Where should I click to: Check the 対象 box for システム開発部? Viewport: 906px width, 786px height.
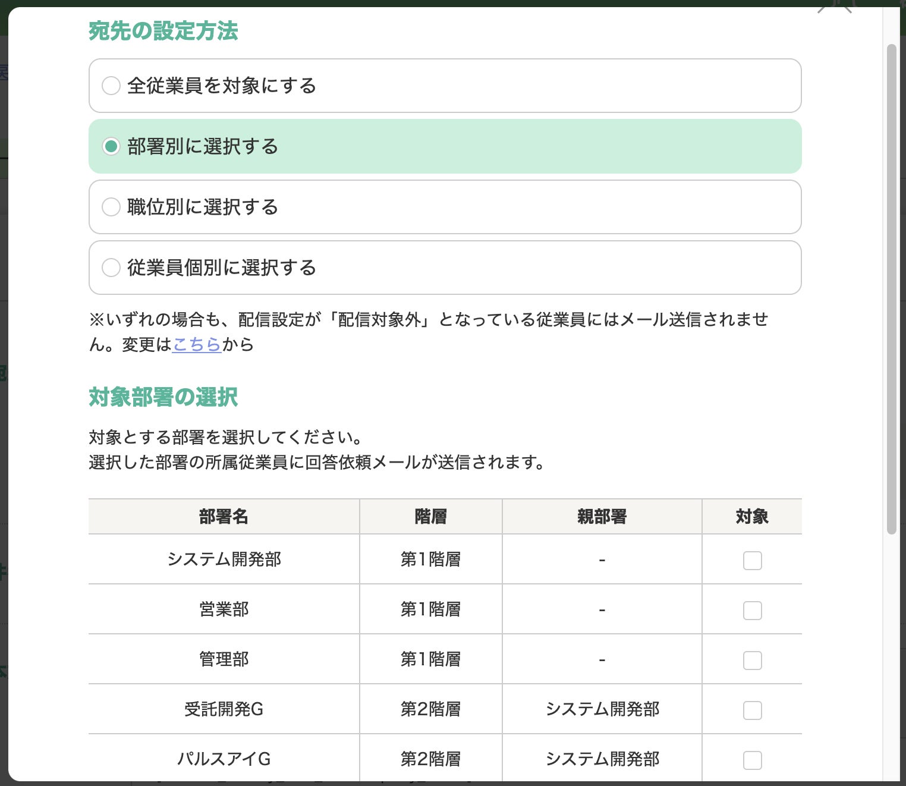click(752, 560)
